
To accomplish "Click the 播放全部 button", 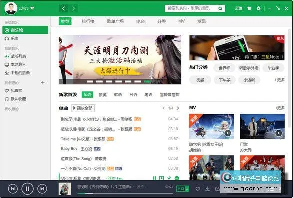I will click(83, 108).
